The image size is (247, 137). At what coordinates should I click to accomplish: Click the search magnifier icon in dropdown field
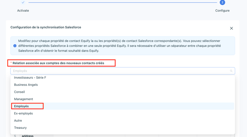(231, 71)
